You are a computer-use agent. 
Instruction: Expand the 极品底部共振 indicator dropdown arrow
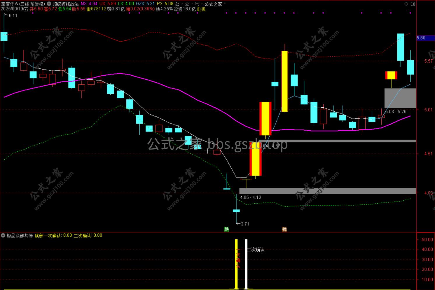pos(3,235)
